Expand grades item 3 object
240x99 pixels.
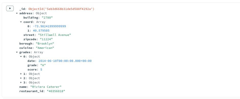pos(21,82)
